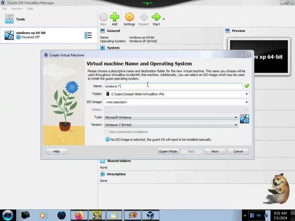Start the machine with the green arrow
Image resolution: width=295 pixels, height=221 pixels.
coord(156,17)
